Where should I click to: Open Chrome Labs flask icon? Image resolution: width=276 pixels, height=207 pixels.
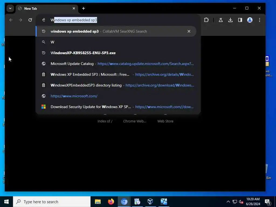(x=220, y=20)
